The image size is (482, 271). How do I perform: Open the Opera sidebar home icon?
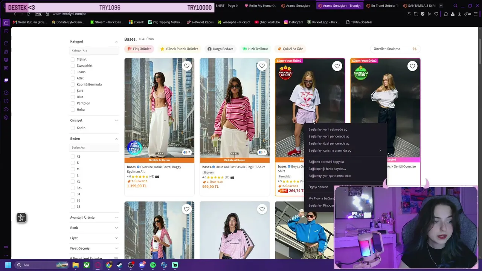(6, 23)
